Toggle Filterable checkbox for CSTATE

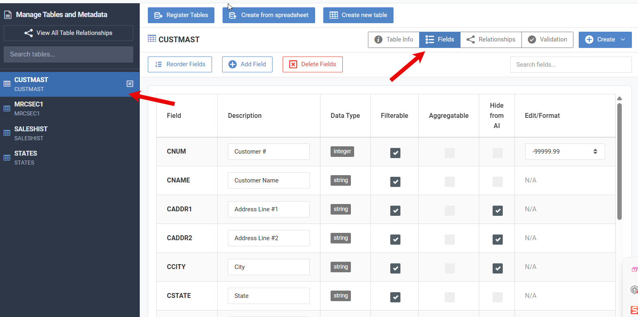[x=396, y=297]
